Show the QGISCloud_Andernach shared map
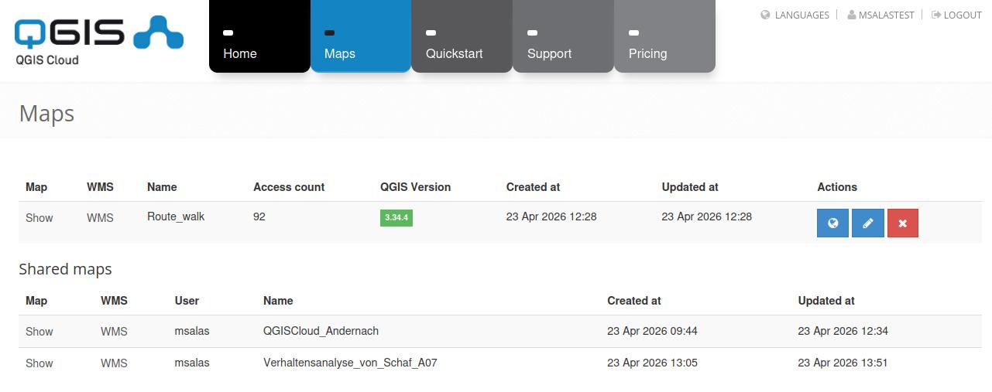 click(39, 332)
